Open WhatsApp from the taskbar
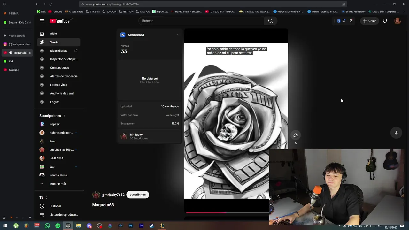Screen dimensions: 409x230 click(47, 226)
